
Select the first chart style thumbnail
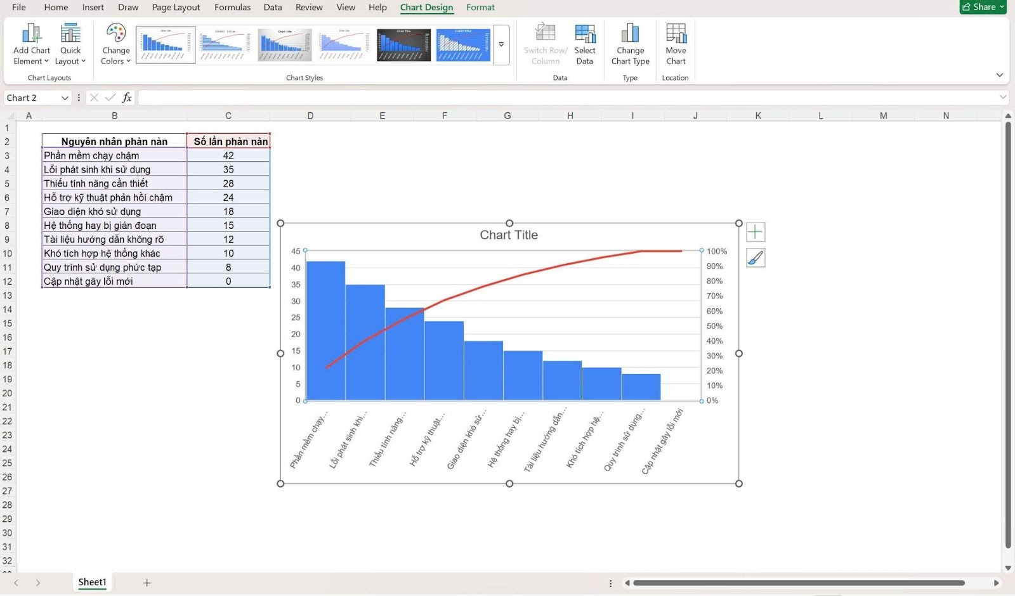(x=166, y=45)
